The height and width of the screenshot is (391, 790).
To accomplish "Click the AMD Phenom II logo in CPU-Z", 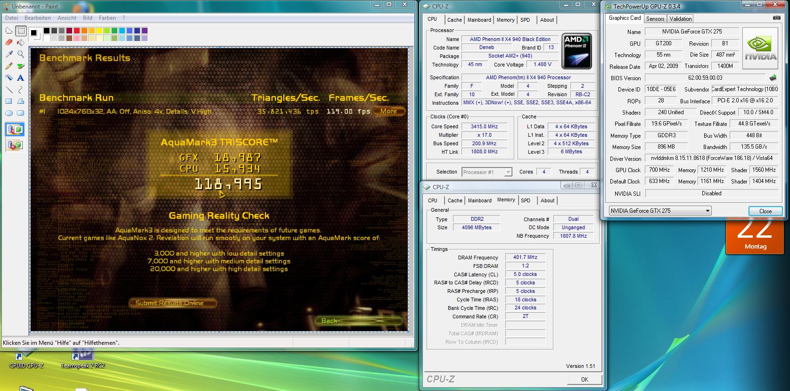I will pos(577,50).
